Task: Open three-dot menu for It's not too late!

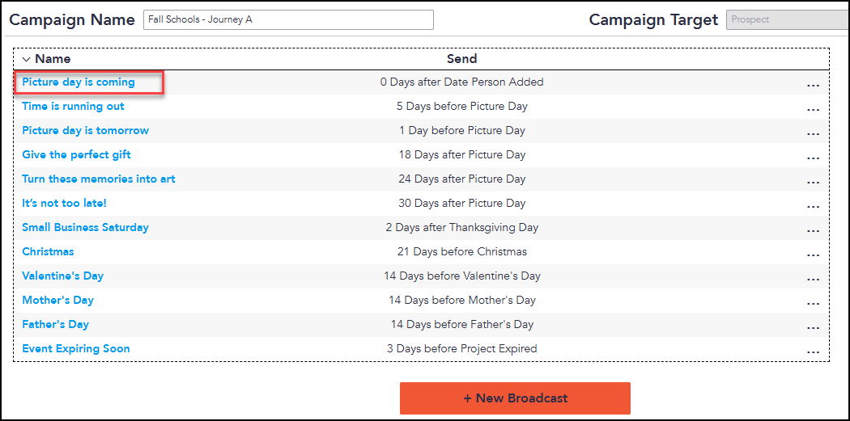Action: (813, 207)
